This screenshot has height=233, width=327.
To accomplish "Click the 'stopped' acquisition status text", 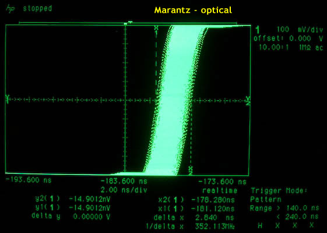I will [37, 9].
